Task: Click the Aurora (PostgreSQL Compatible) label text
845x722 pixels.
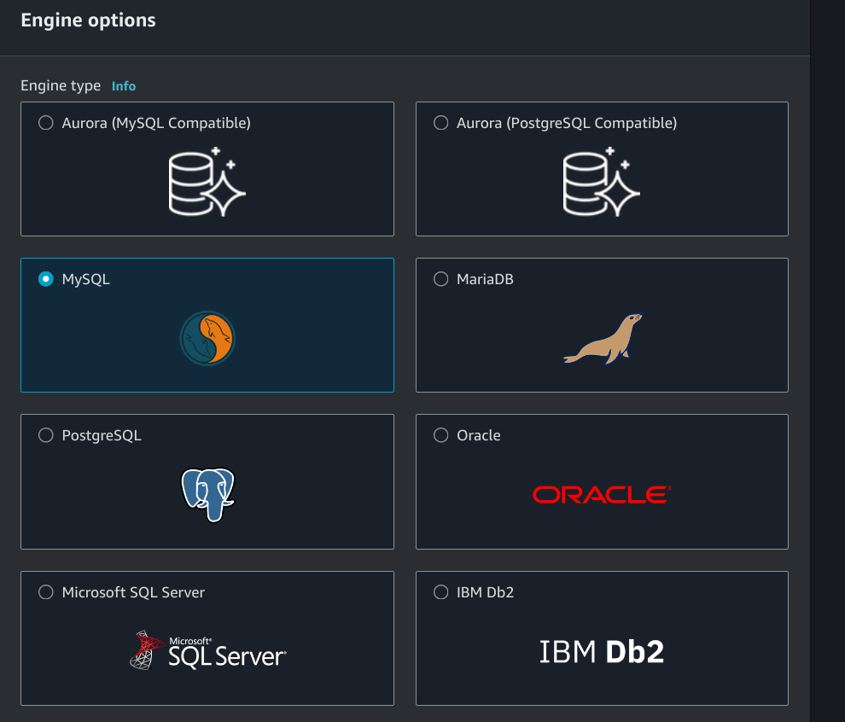Action: coord(567,123)
